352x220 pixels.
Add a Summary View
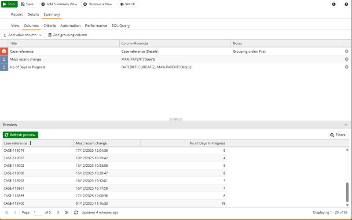point(60,4)
